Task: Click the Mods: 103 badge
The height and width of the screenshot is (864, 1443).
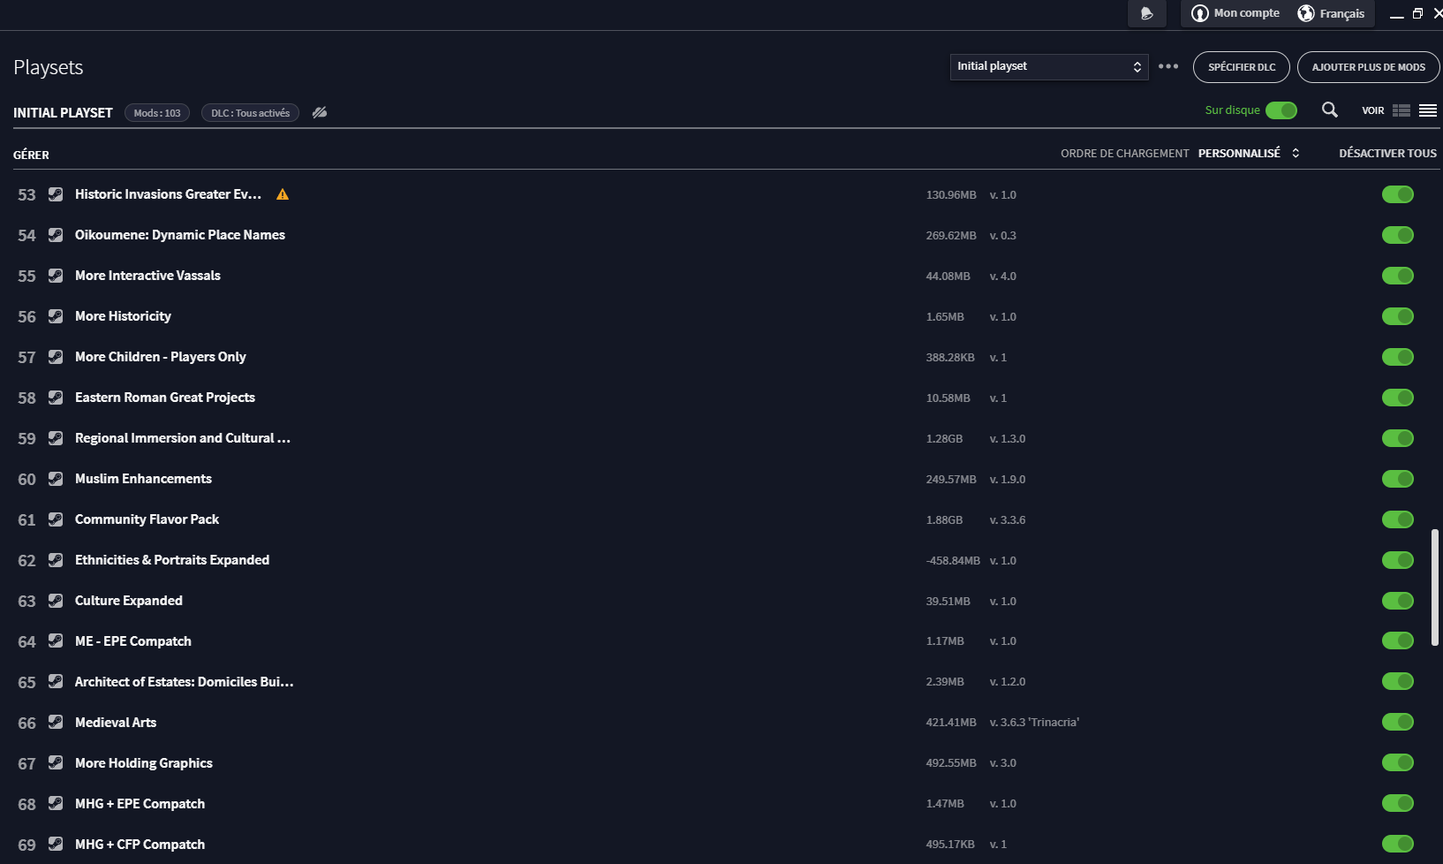Action: pos(157,113)
